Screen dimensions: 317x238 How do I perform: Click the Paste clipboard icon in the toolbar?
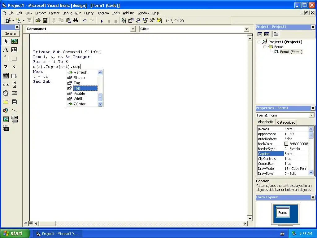tap(68, 21)
